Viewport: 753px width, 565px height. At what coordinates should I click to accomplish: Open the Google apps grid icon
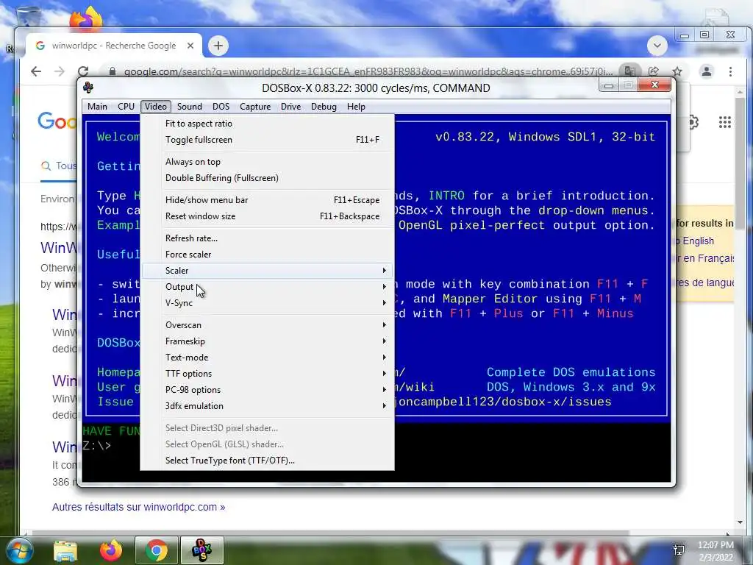pos(724,122)
